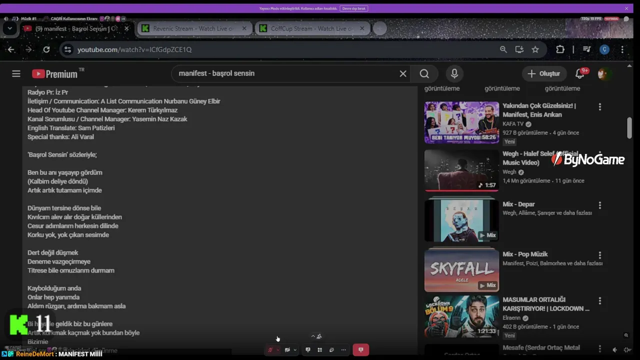
Task: Stop watching with the red disconnect button
Action: tap(361, 350)
